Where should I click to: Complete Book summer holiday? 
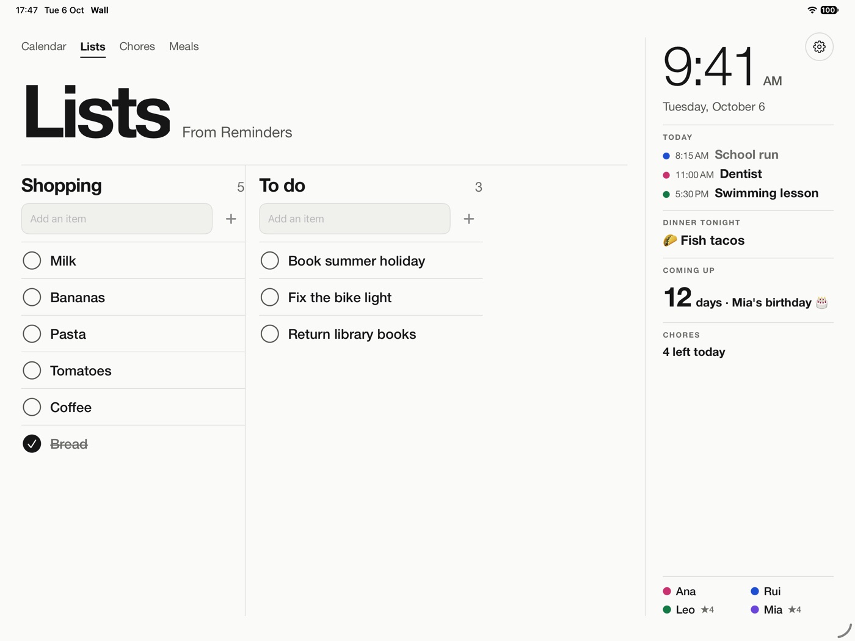pyautogui.click(x=269, y=261)
